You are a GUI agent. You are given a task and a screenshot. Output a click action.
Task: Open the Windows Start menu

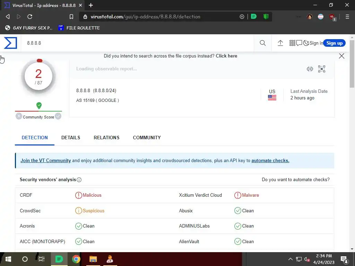tap(8, 259)
